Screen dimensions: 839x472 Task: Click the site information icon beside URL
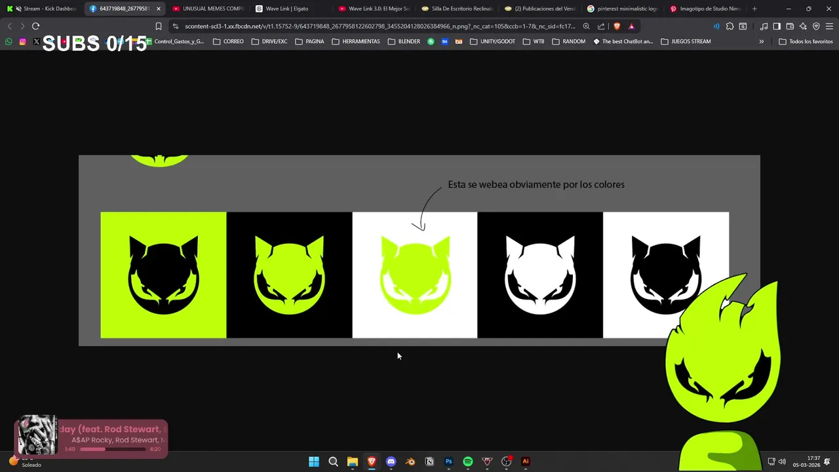[x=175, y=26]
